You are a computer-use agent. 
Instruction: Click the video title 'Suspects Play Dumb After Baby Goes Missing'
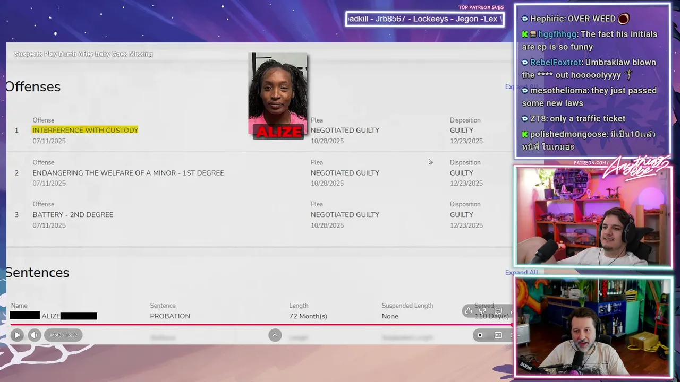pyautogui.click(x=83, y=54)
